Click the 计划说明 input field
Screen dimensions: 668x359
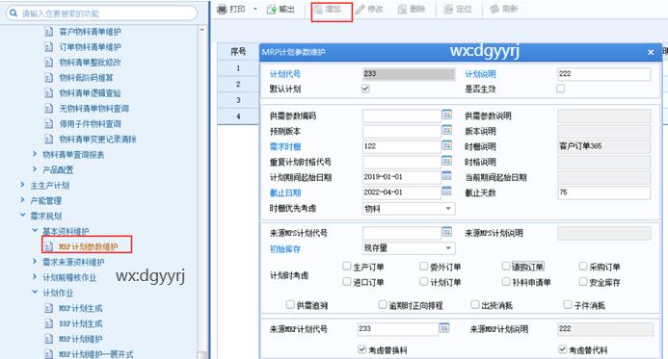click(x=604, y=74)
